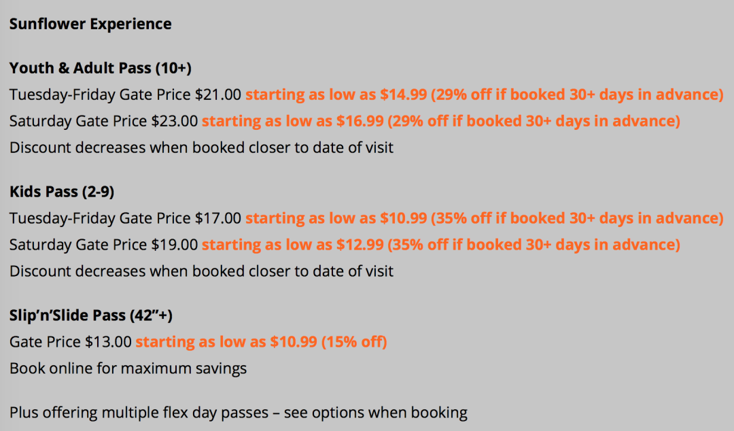Image resolution: width=734 pixels, height=431 pixels.
Task: Click the Tuesday-Friday Gate Price $21.00 text
Action: click(125, 94)
